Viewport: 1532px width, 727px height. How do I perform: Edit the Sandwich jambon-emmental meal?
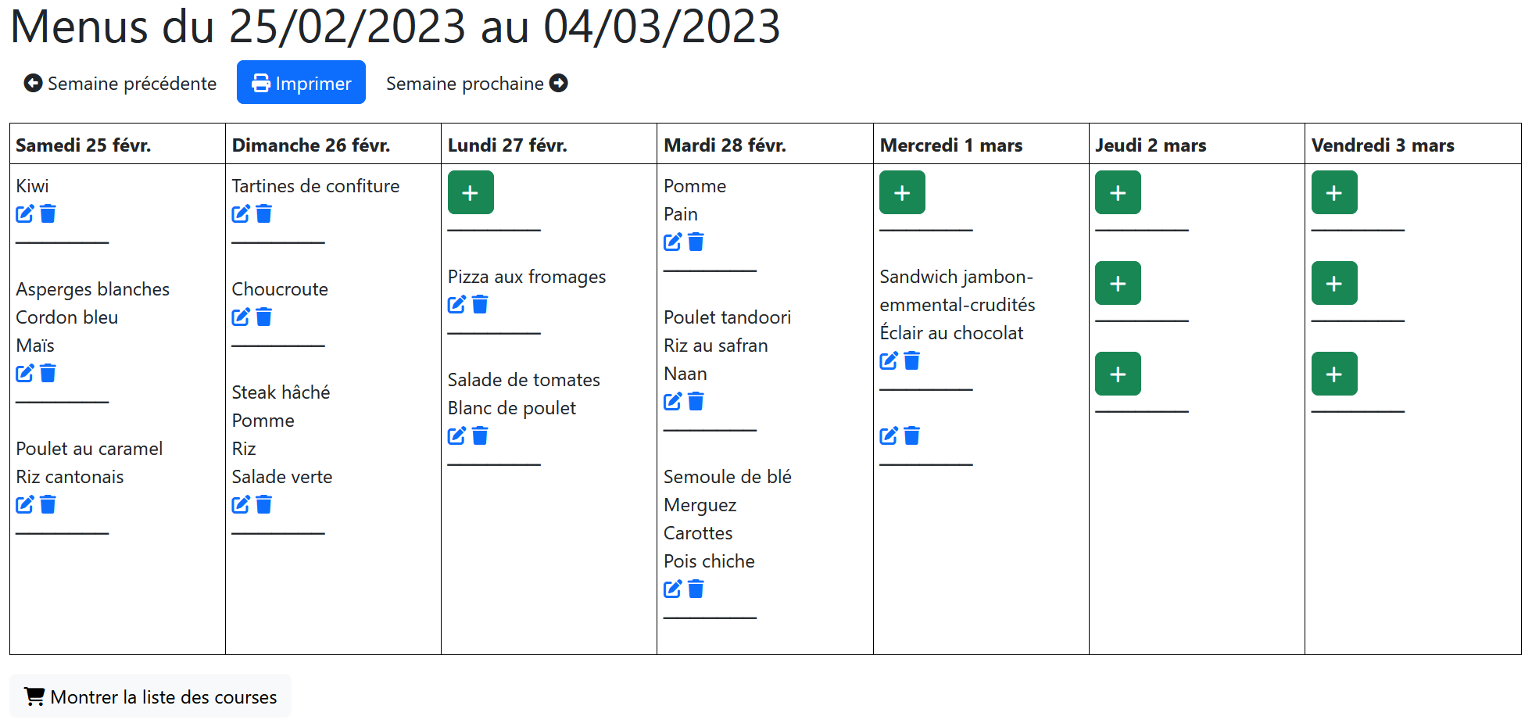point(889,360)
